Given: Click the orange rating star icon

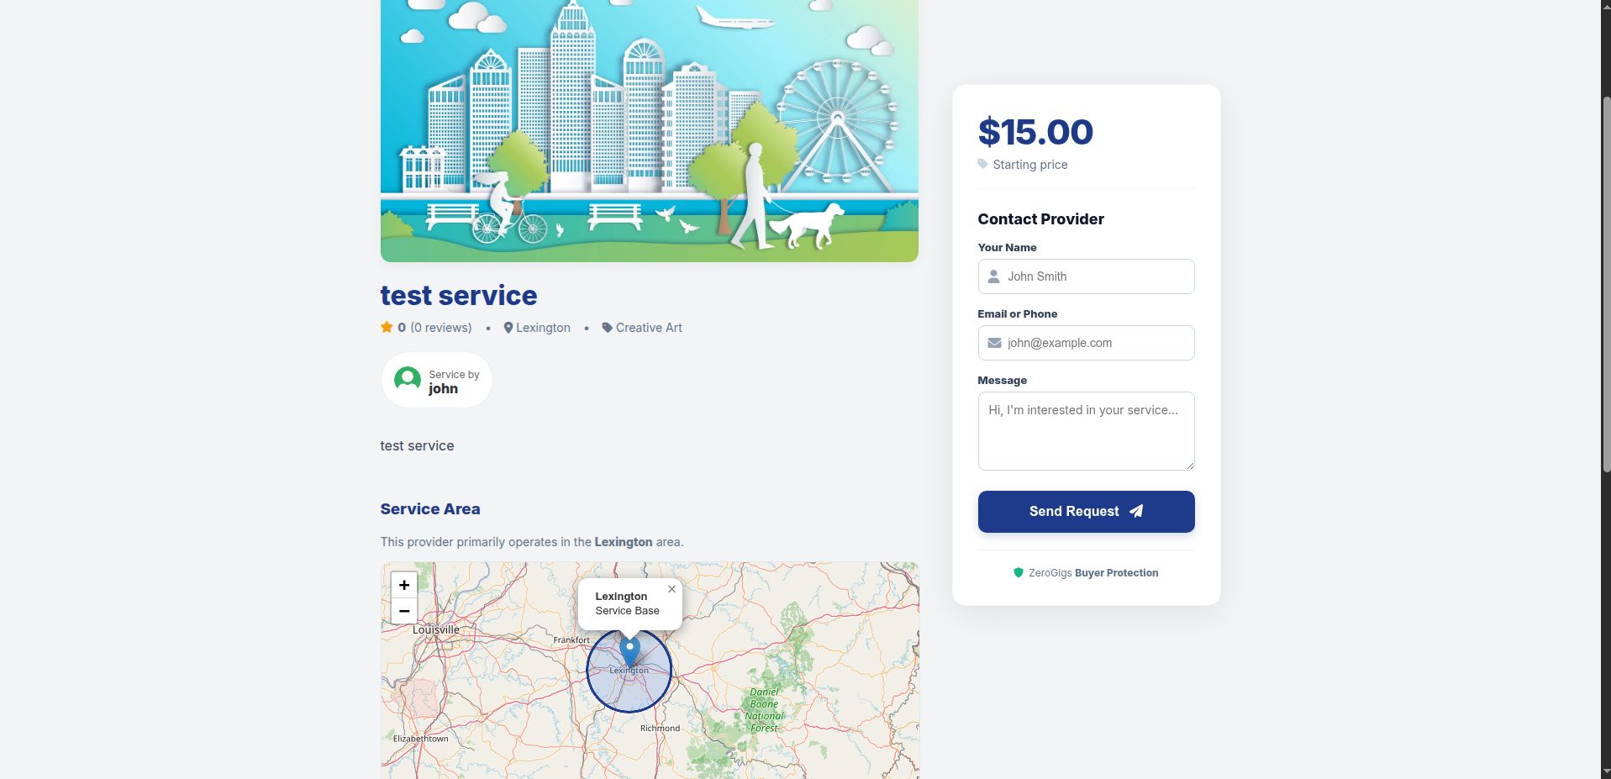Looking at the screenshot, I should [x=387, y=328].
